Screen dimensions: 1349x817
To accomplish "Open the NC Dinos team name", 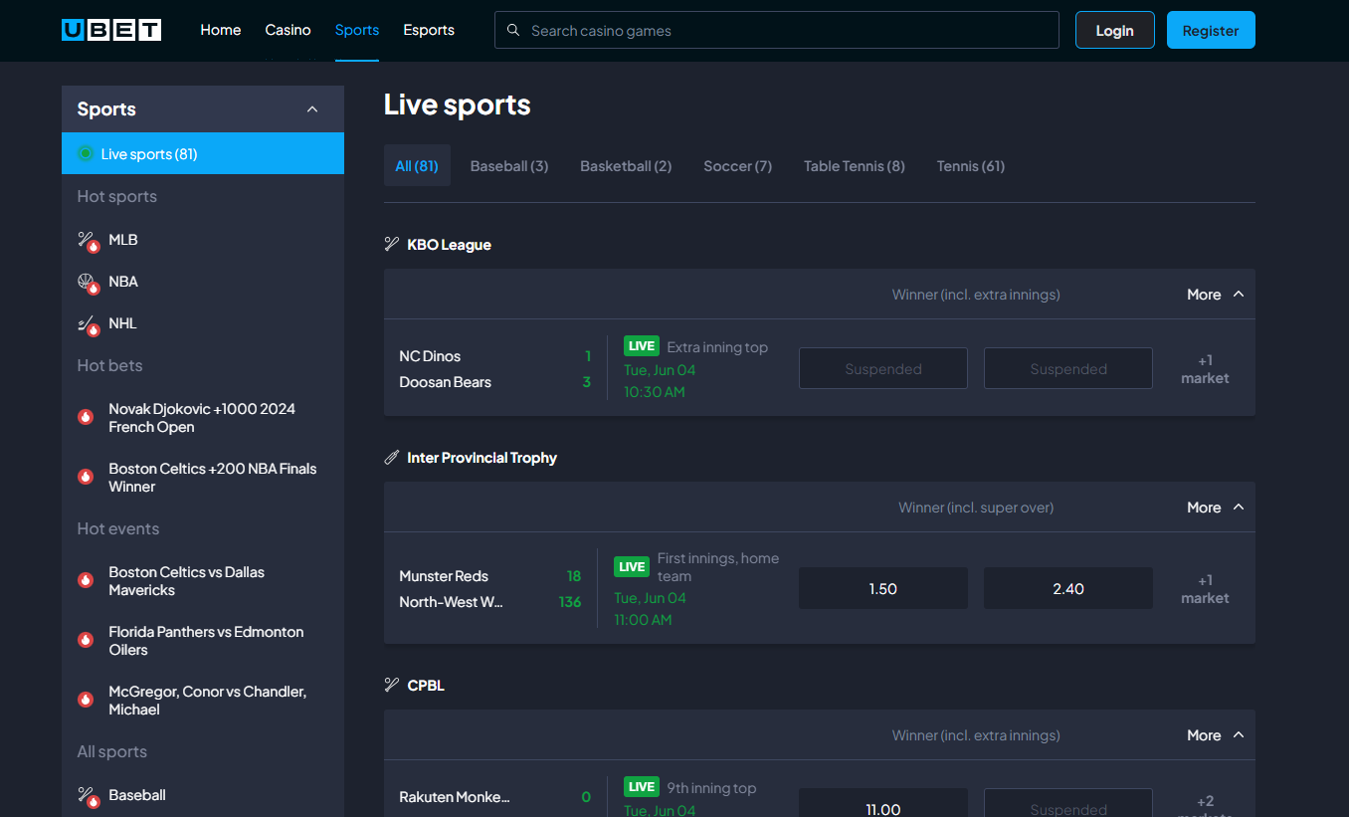I will [x=430, y=356].
